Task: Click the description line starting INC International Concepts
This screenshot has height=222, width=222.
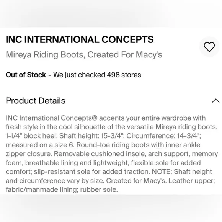Action: pyautogui.click(x=106, y=118)
